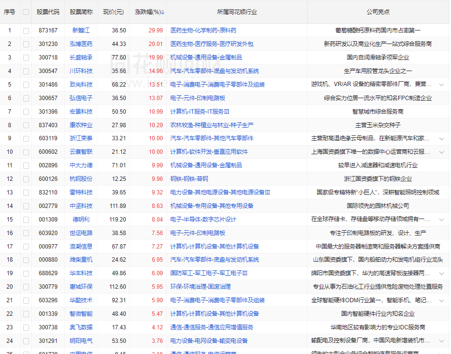Click highlight text 浙江国资委旗下的钢铁企业
This screenshot has height=354, width=451.
[378, 179]
